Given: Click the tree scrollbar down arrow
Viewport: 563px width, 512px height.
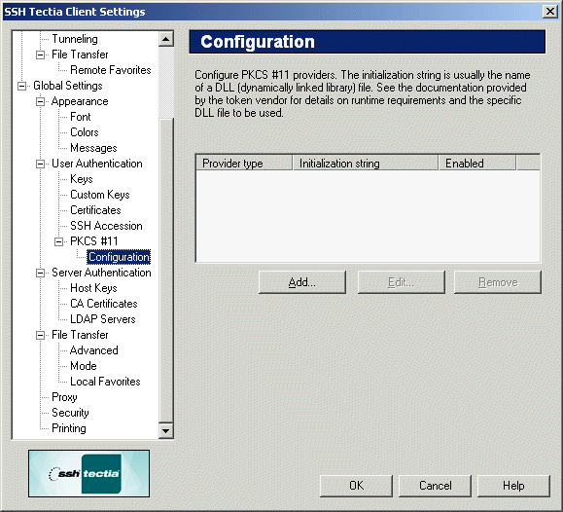Looking at the screenshot, I should 166,431.
